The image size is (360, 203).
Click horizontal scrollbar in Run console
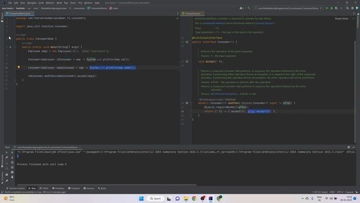click(x=107, y=184)
